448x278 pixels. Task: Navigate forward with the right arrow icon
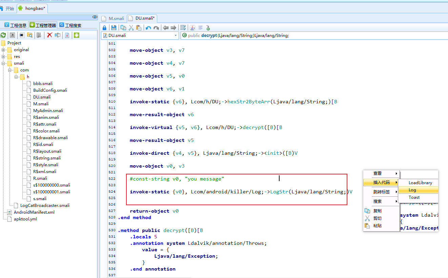[173, 28]
